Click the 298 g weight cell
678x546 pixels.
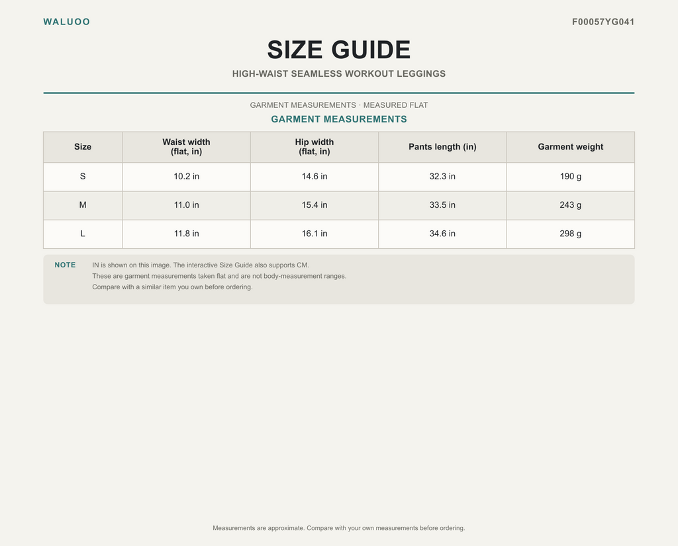[570, 234]
